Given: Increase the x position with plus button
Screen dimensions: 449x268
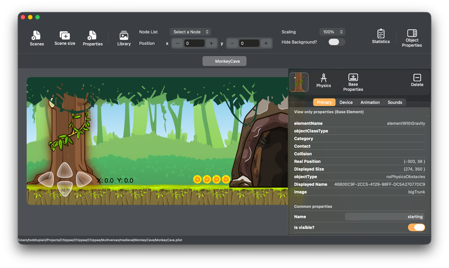Looking at the screenshot, I should click(x=211, y=43).
